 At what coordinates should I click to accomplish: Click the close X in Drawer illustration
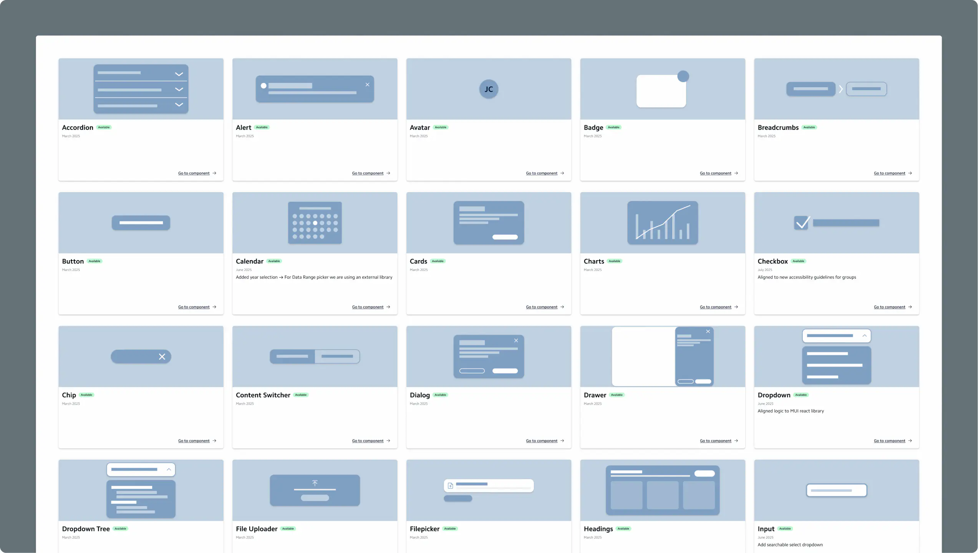click(x=708, y=331)
